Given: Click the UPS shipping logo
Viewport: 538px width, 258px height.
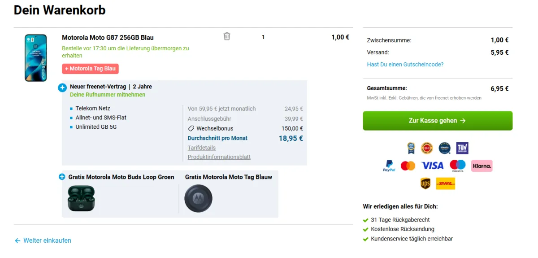Looking at the screenshot, I should click(425, 184).
